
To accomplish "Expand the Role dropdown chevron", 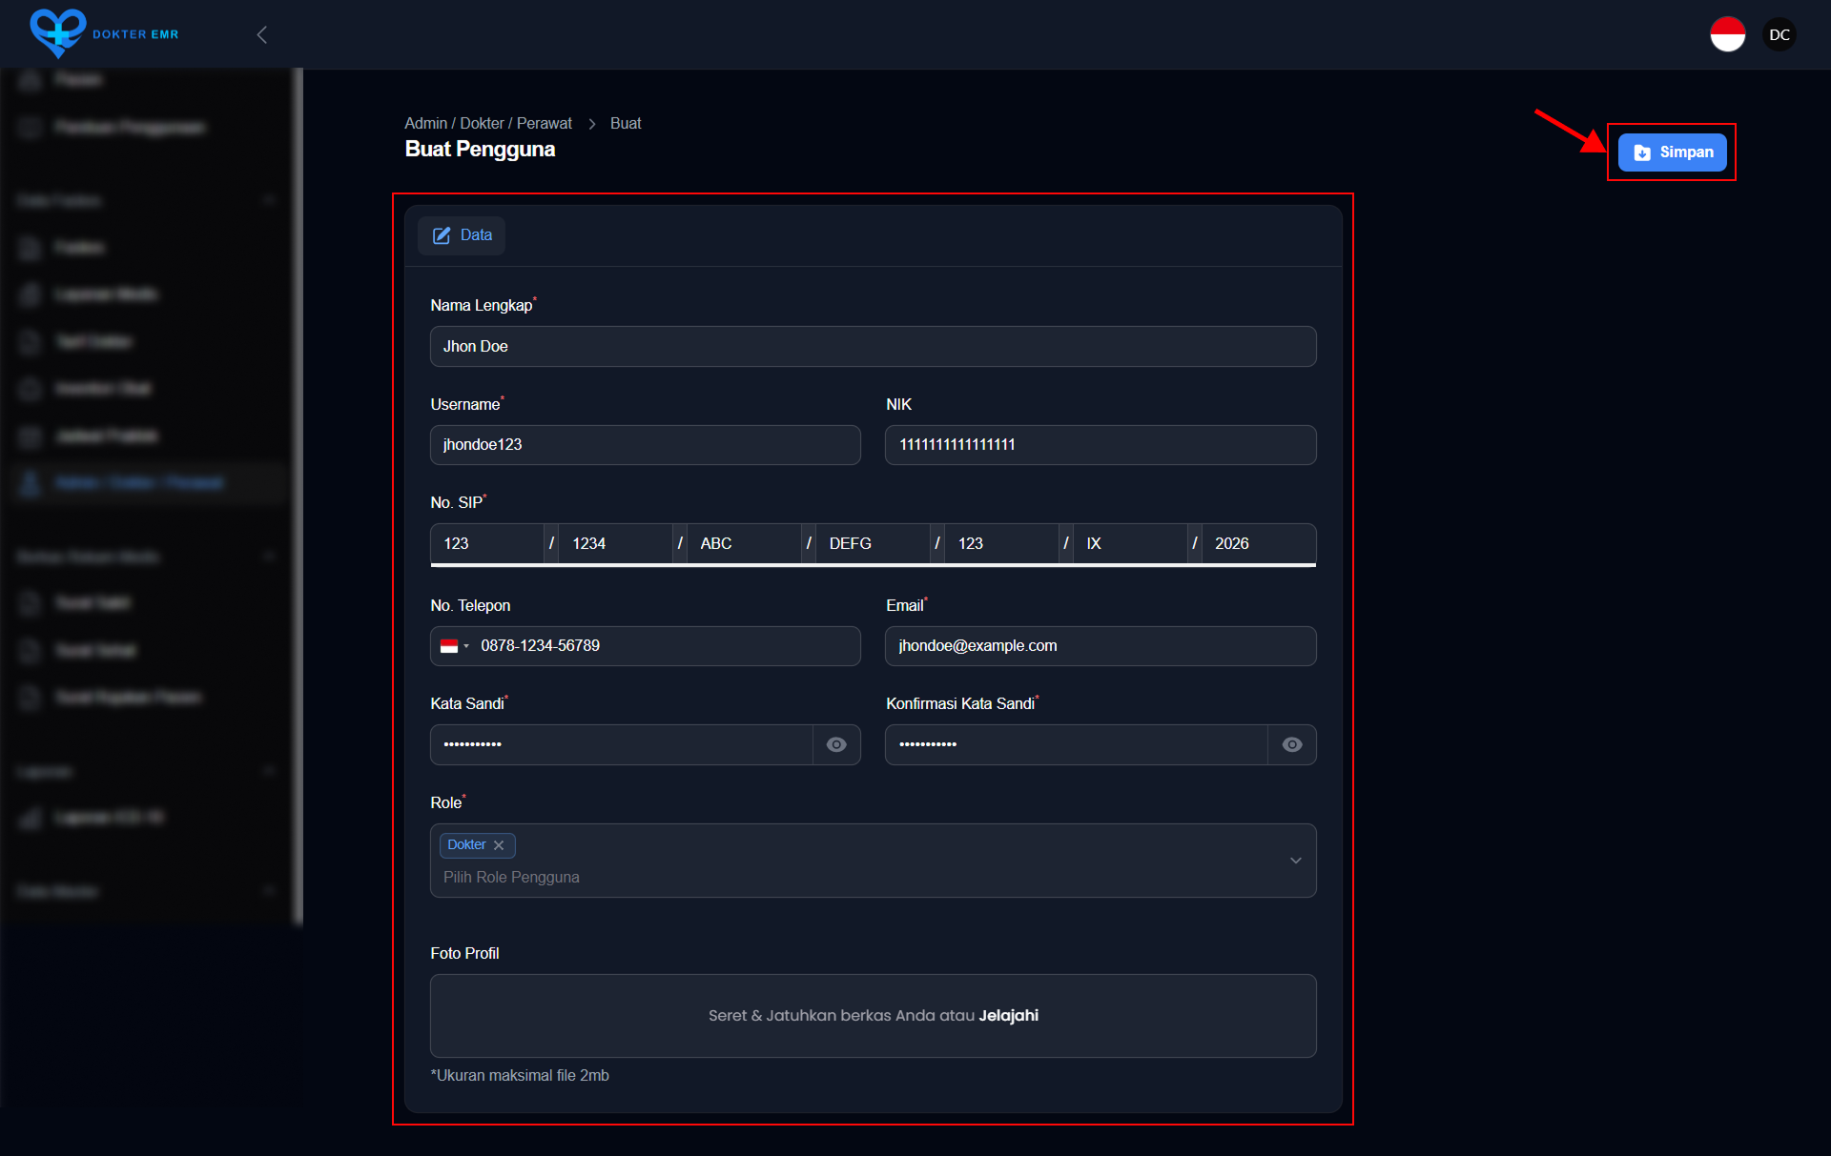I will 1296,861.
